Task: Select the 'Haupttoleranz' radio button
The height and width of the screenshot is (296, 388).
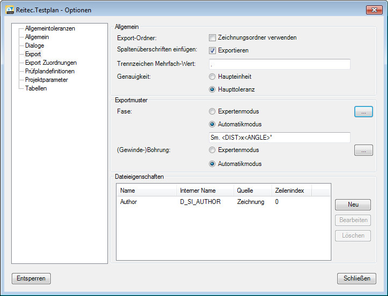Action: coord(213,89)
